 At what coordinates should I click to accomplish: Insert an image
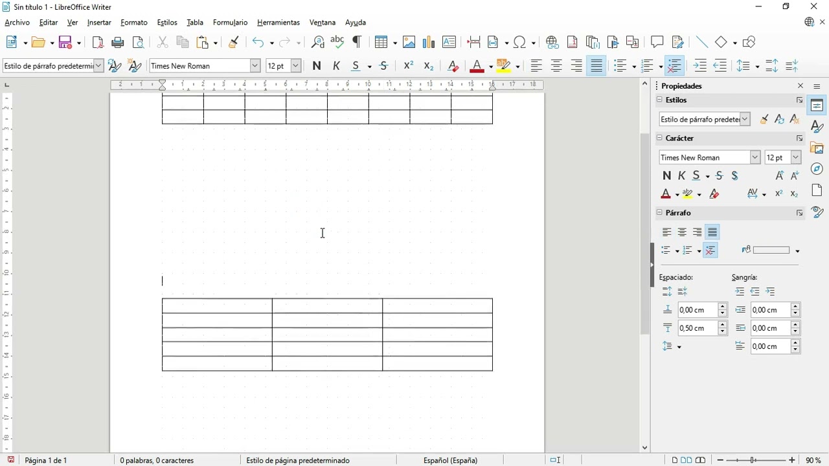click(x=409, y=42)
